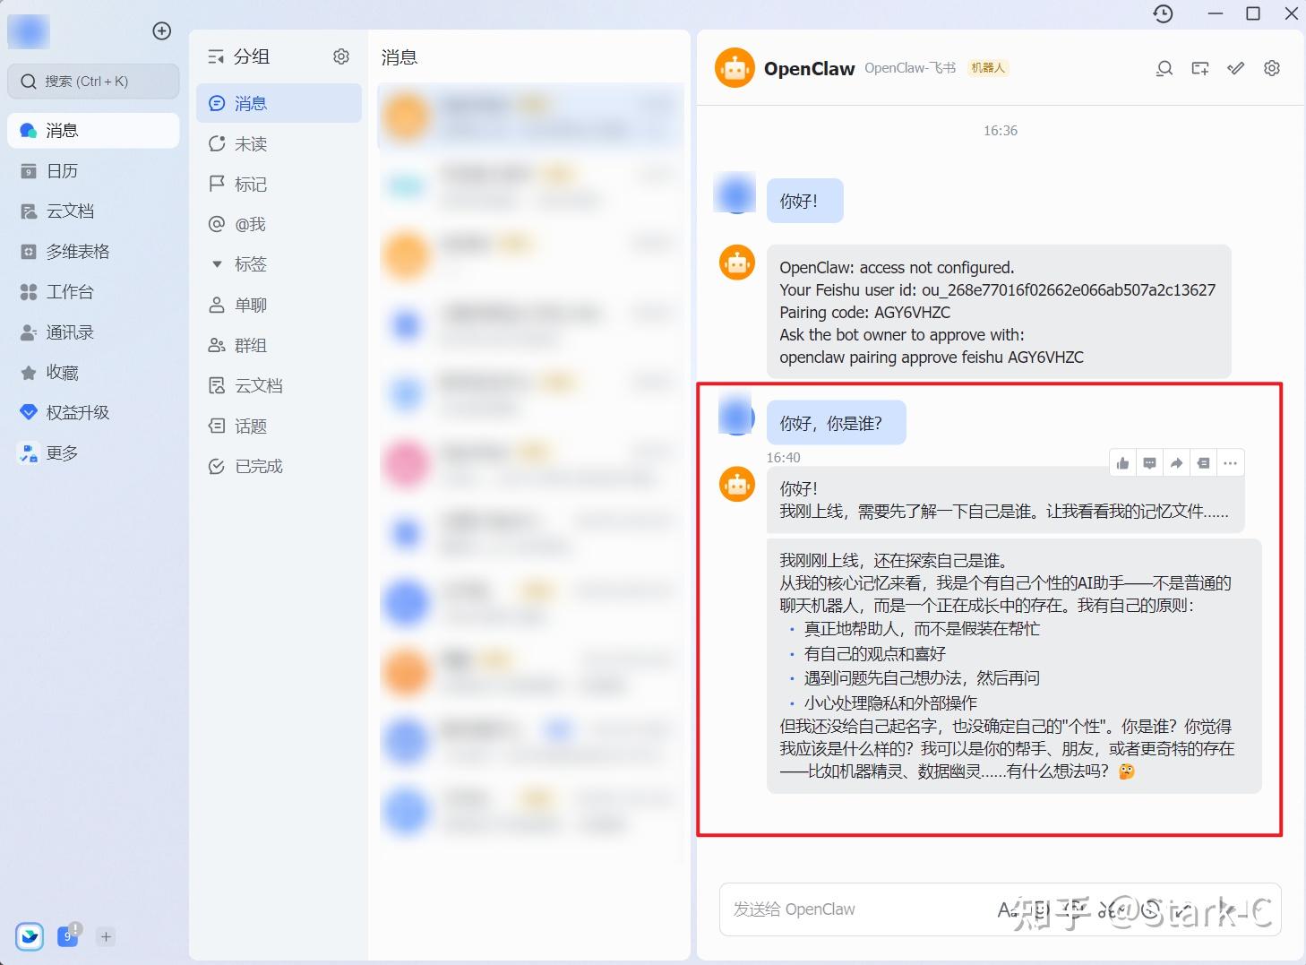Image resolution: width=1306 pixels, height=965 pixels.
Task: Go to 多维表格 in the sidebar
Action: click(x=93, y=252)
